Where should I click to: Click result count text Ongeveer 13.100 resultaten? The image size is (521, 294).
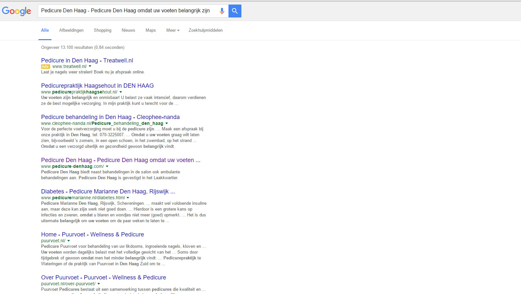coord(83,48)
